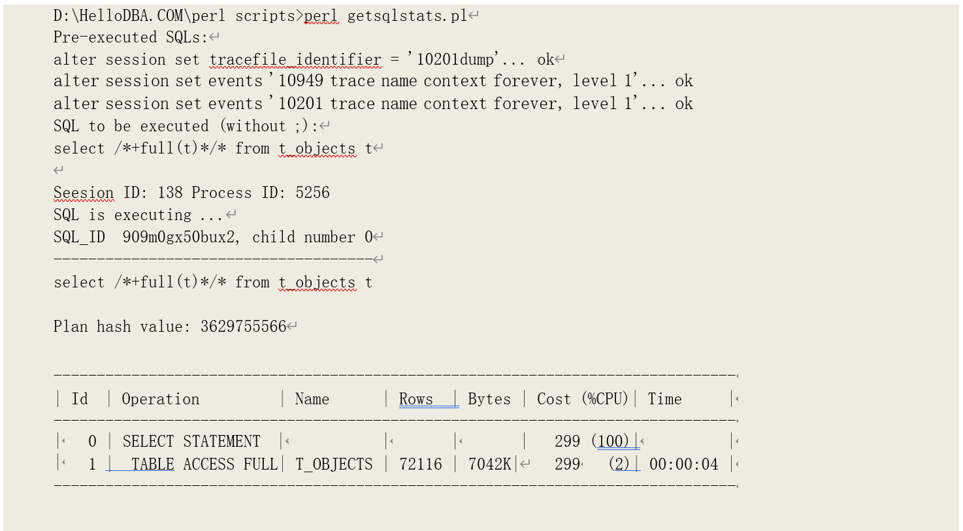This screenshot has height=531, width=963.
Task: Click the SELECT STATEMENT operation cell
Action: (x=191, y=442)
